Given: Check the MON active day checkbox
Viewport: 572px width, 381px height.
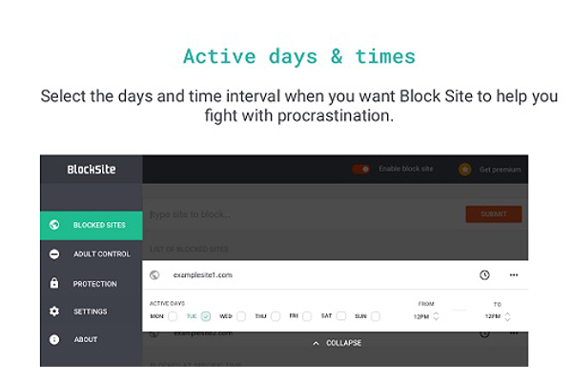Looking at the screenshot, I should click(x=173, y=316).
